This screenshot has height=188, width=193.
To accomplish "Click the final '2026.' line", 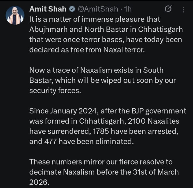I will click(x=39, y=182).
